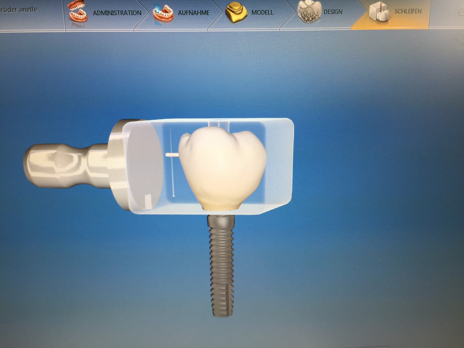Switch to the AUFNAHME phase

pos(193,13)
